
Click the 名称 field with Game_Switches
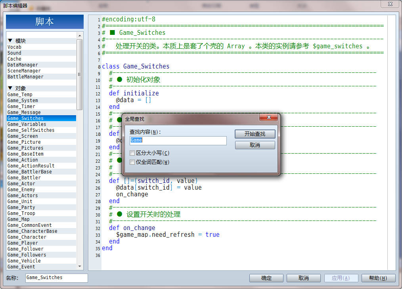pyautogui.click(x=57, y=278)
